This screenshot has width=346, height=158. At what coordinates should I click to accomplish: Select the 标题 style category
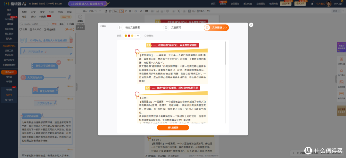point(24,12)
